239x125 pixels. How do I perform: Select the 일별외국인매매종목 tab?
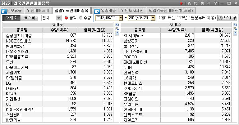click(71, 11)
